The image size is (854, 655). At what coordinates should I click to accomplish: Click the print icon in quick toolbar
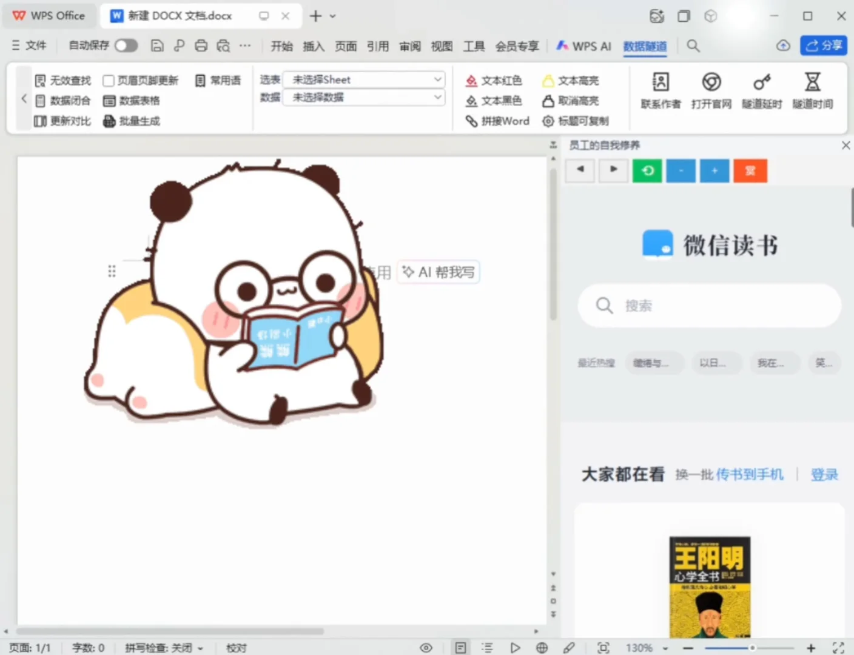point(201,45)
